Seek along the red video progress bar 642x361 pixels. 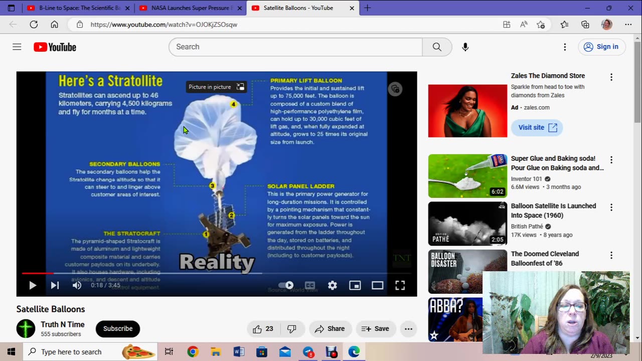coord(217,273)
